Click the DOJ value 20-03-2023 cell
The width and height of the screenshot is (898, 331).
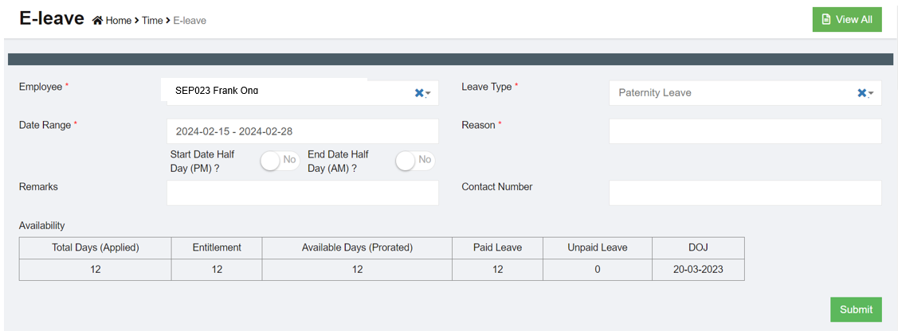click(698, 270)
